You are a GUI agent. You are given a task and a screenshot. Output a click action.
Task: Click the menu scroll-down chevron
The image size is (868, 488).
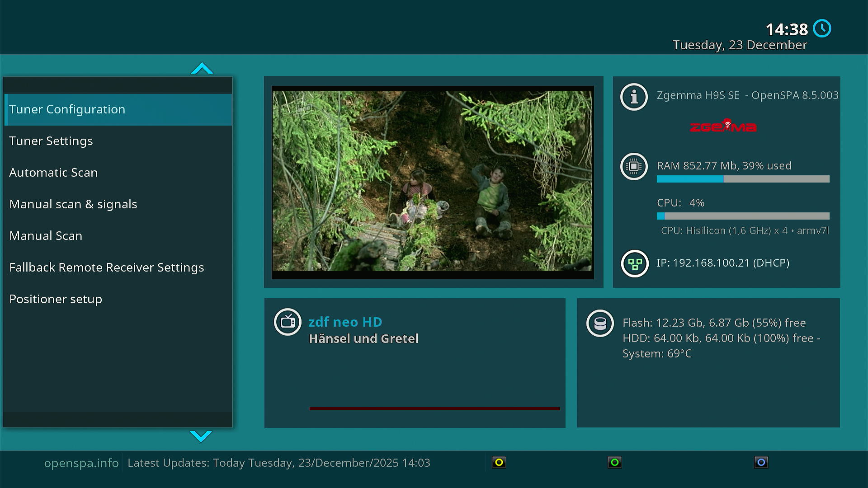201,436
